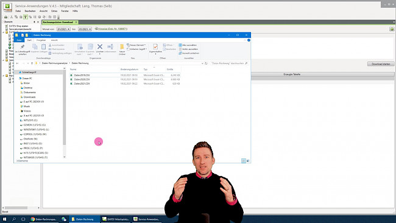
Task: Open the recent locations dropdown arrow
Action: coord(28,63)
